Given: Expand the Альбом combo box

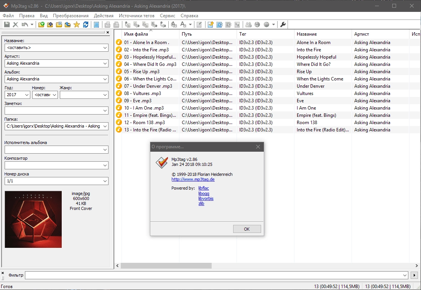Looking at the screenshot, I should (x=105, y=79).
